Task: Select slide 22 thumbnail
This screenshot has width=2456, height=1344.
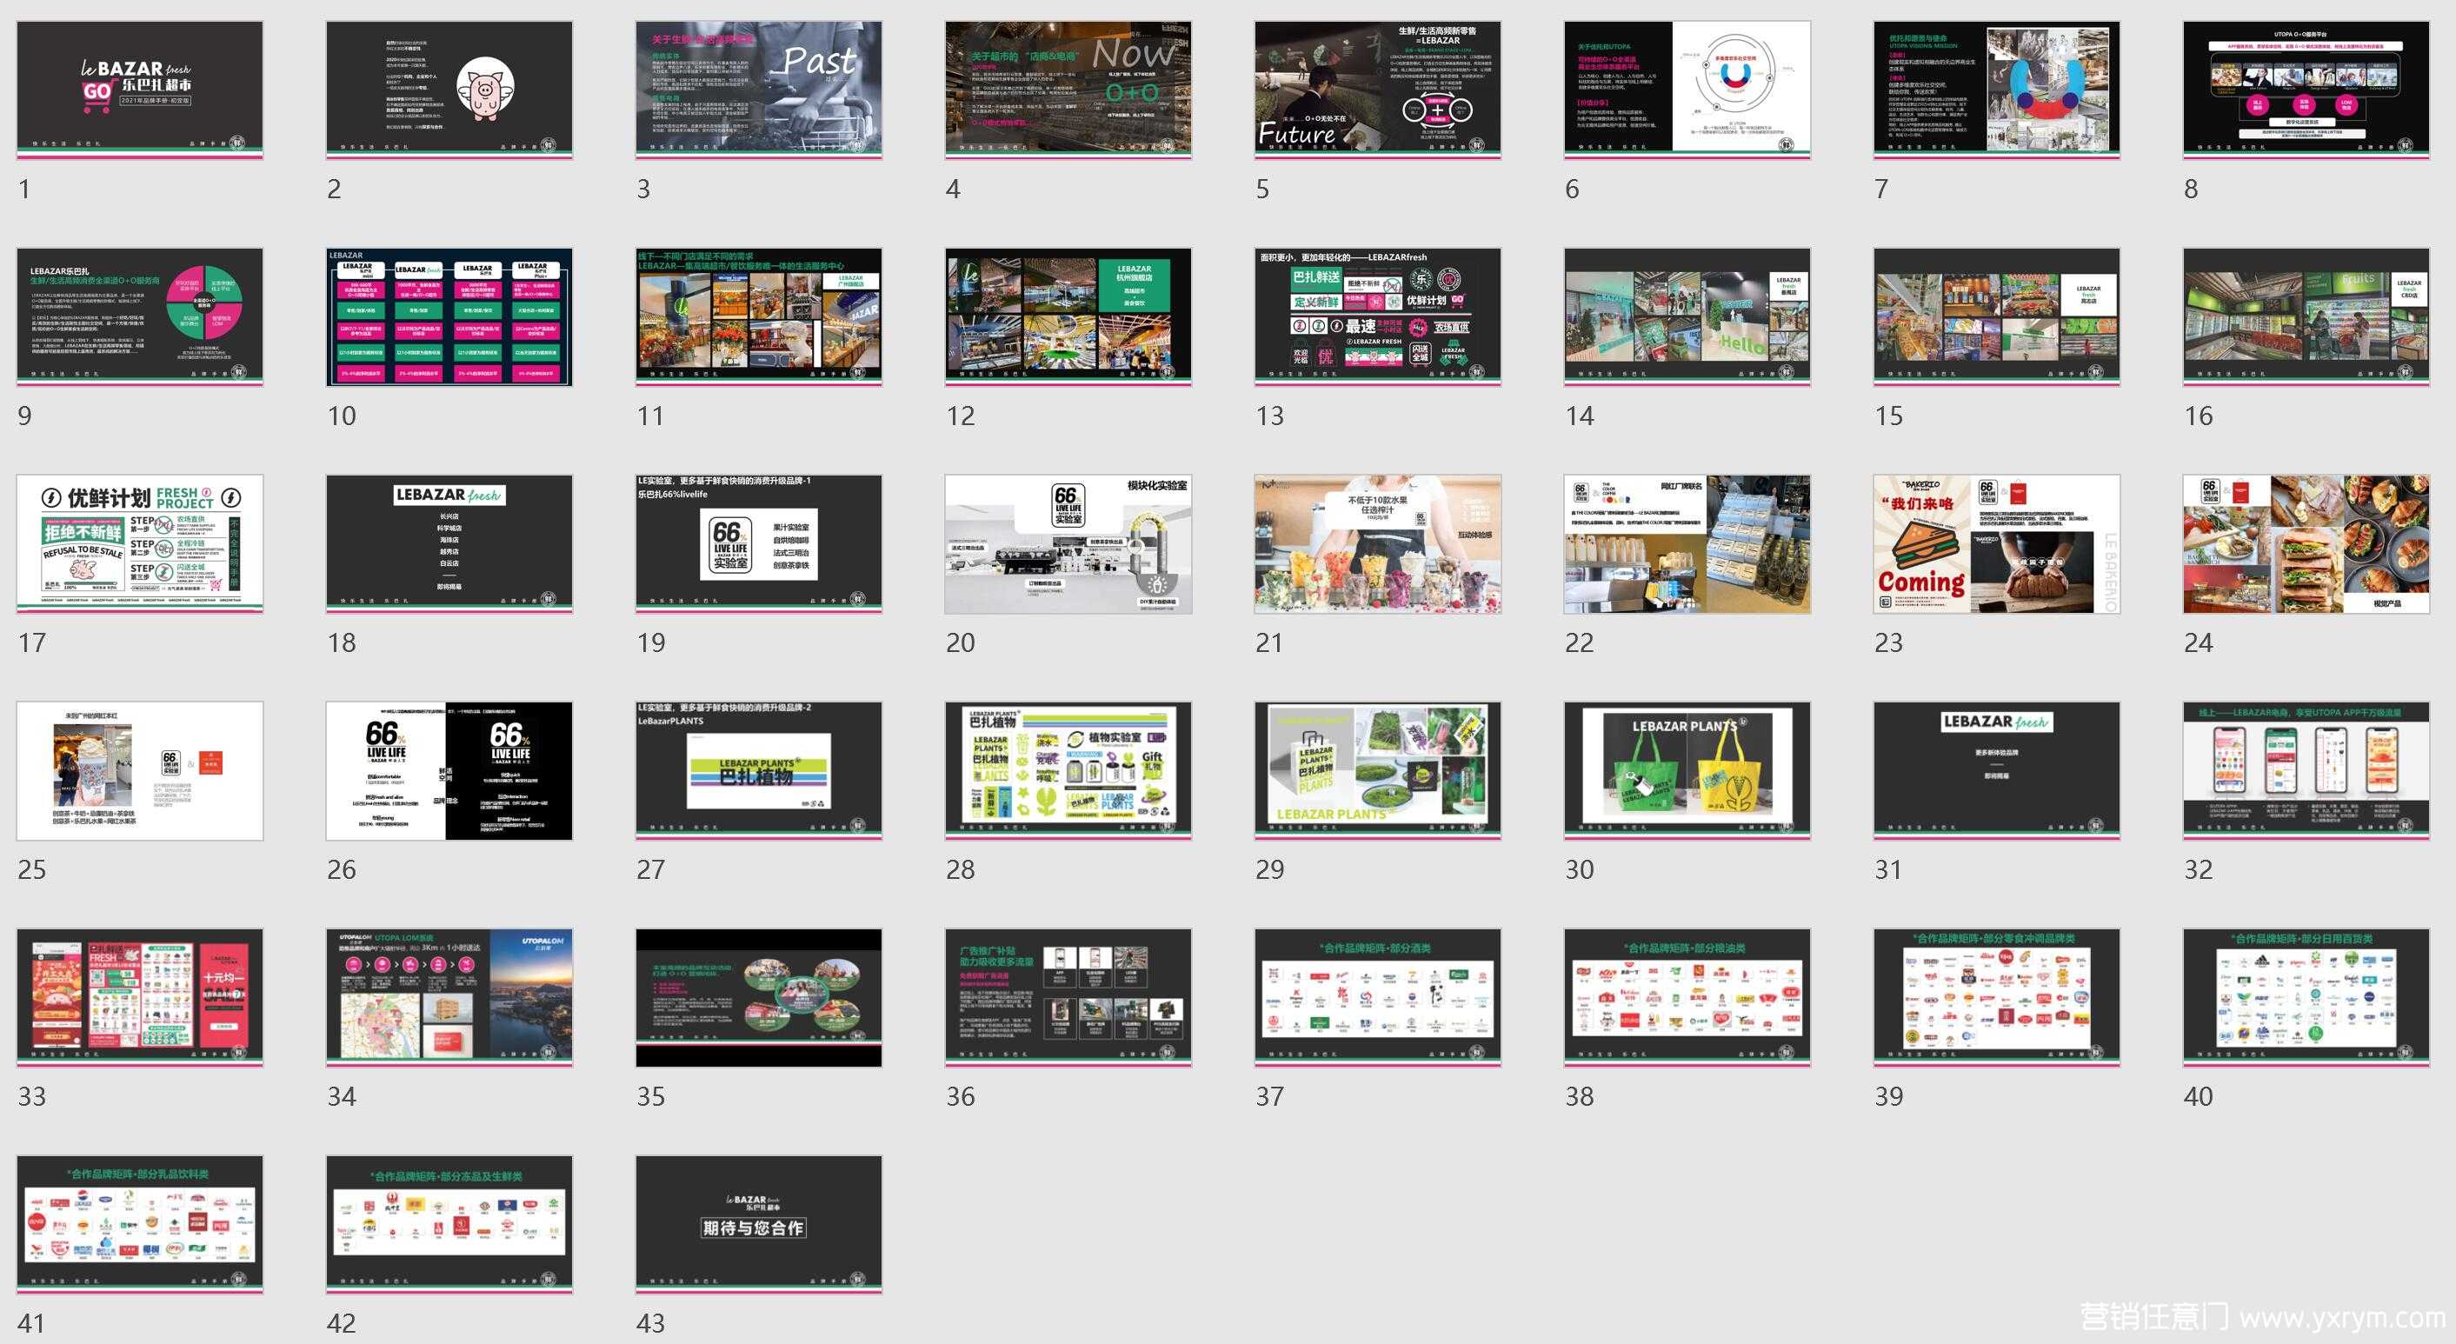Action: point(1687,543)
